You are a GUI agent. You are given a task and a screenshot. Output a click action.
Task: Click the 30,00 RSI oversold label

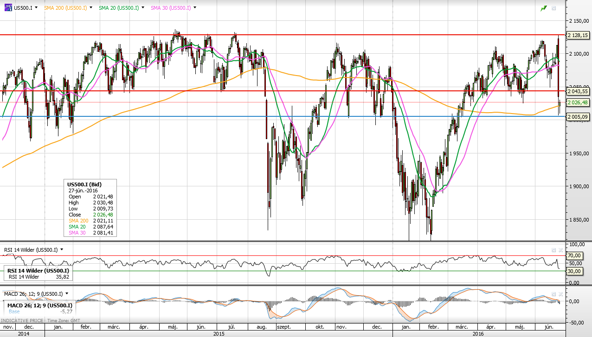574,271
